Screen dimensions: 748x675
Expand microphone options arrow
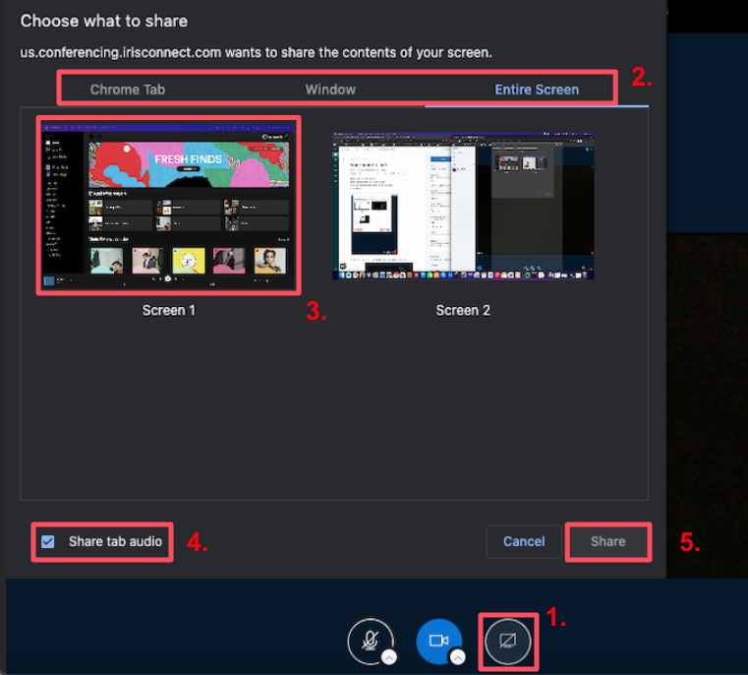click(389, 658)
